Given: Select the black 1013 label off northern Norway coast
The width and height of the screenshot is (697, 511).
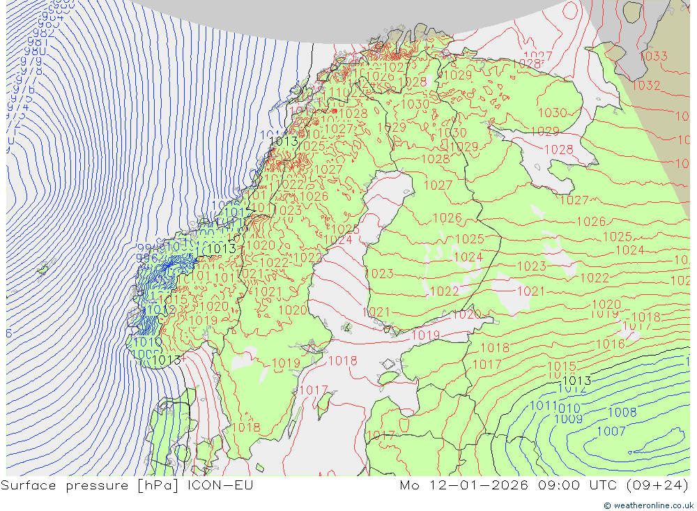Looking at the screenshot, I should point(284,142).
